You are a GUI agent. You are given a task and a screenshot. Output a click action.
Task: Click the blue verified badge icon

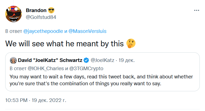[x=86, y=60]
